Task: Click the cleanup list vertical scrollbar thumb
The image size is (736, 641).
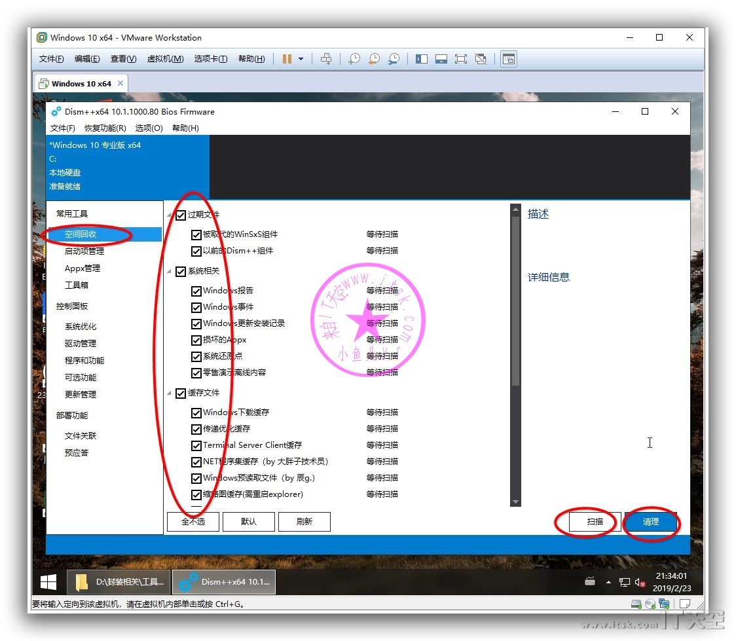Action: [515, 301]
